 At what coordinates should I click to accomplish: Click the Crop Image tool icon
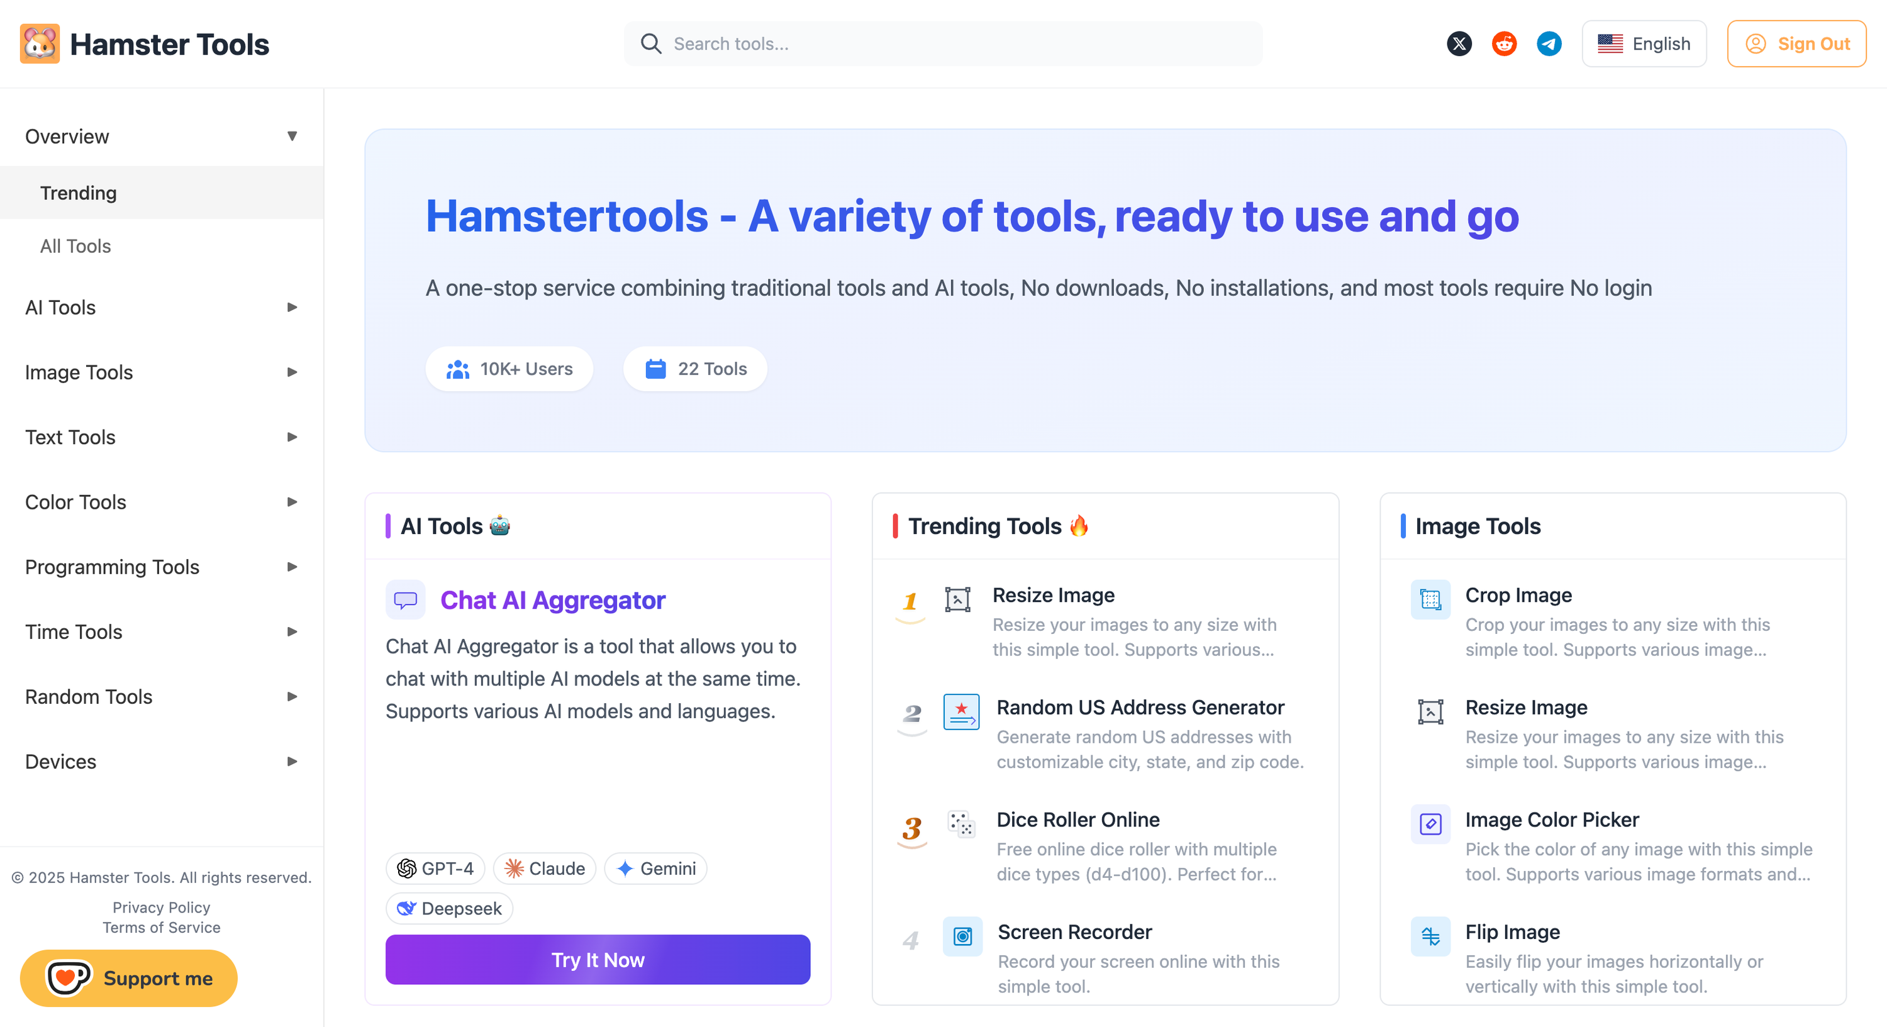[x=1430, y=599]
